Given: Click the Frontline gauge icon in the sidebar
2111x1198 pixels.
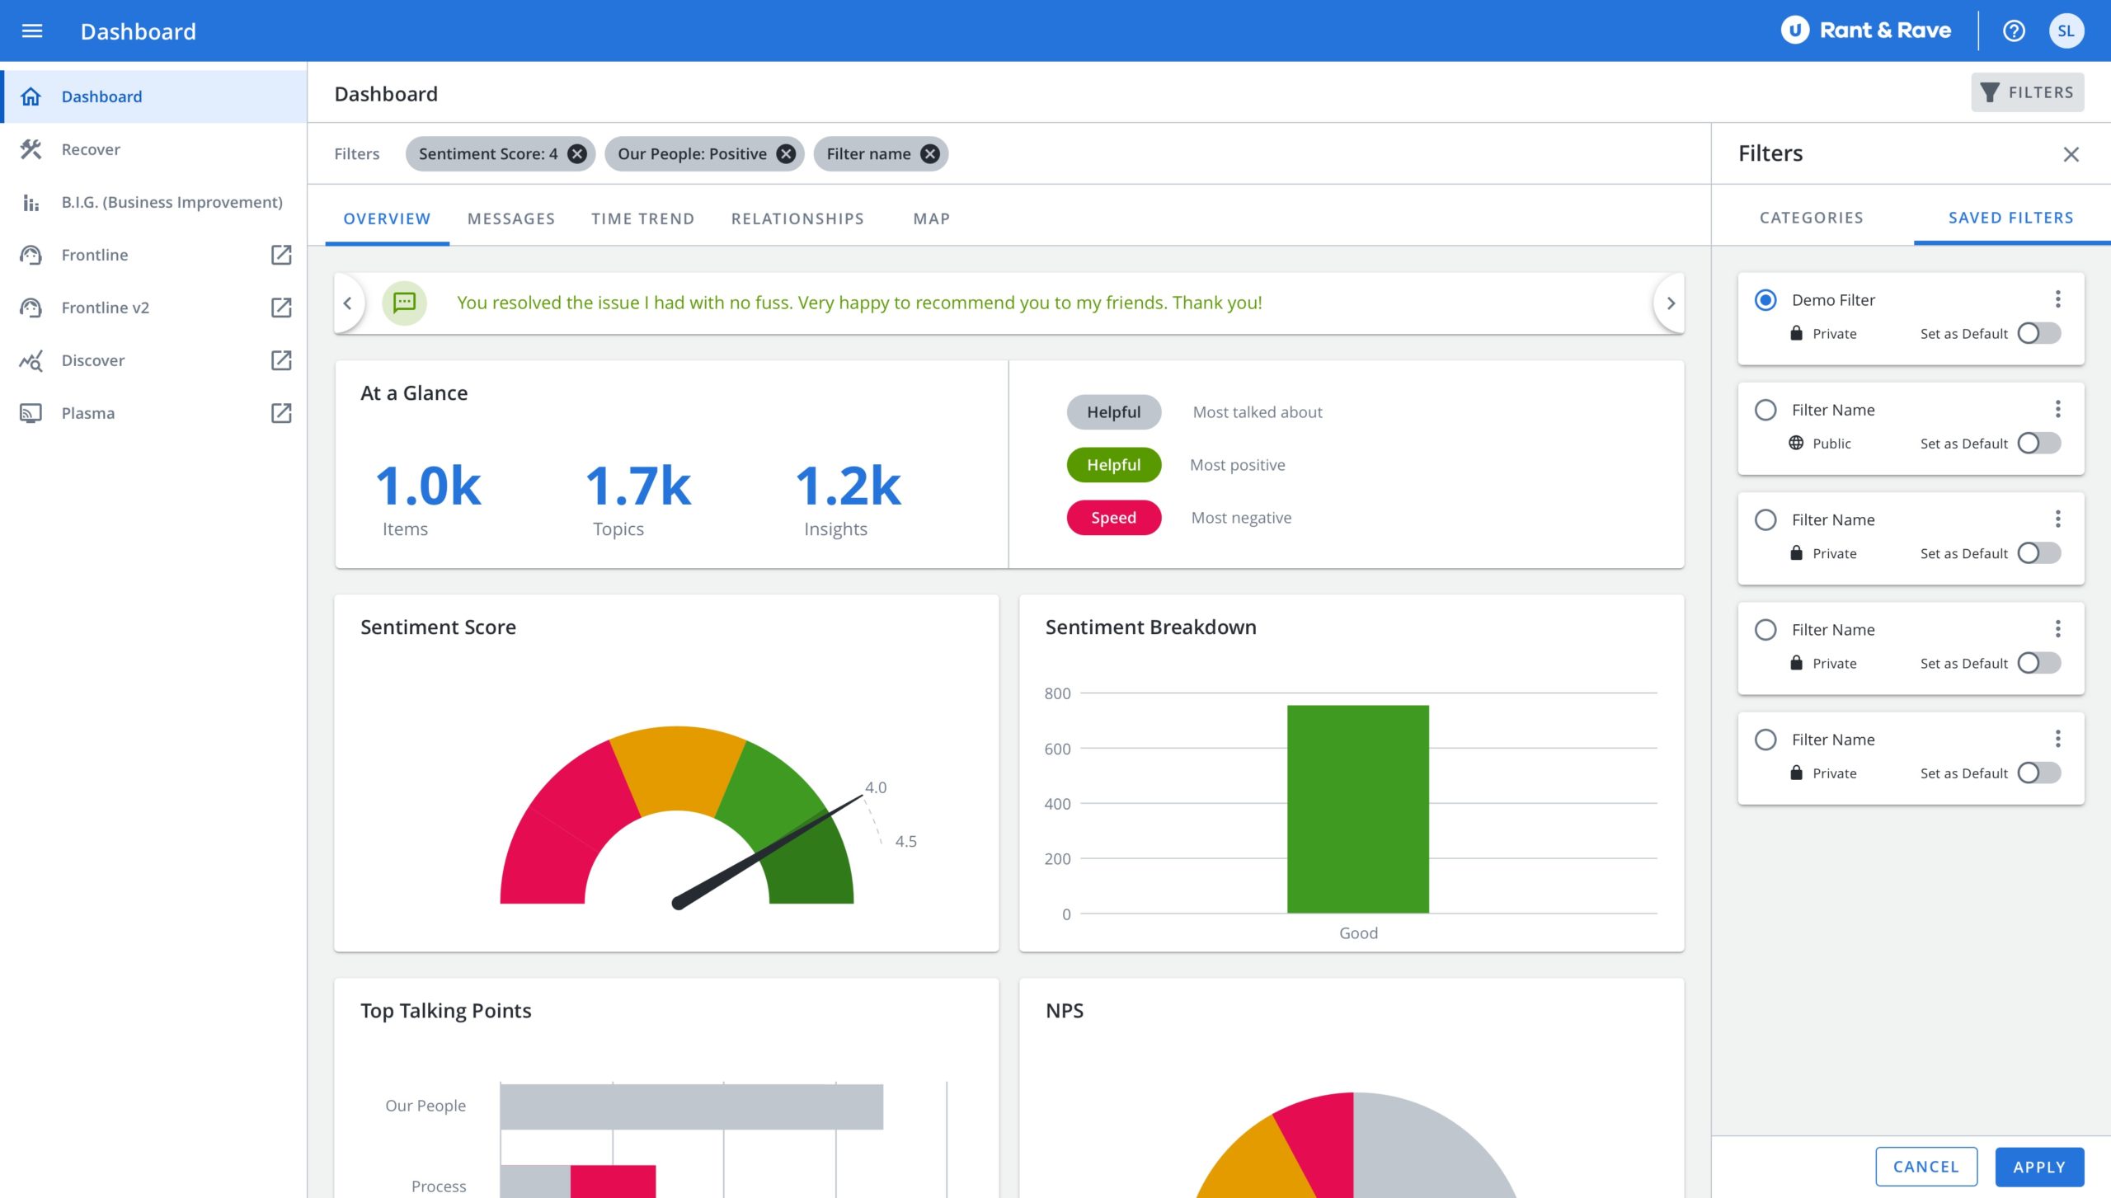Looking at the screenshot, I should pyautogui.click(x=31, y=255).
